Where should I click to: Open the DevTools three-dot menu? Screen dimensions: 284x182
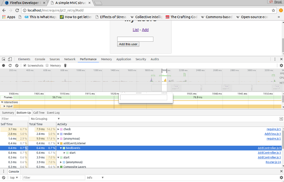pos(275,59)
